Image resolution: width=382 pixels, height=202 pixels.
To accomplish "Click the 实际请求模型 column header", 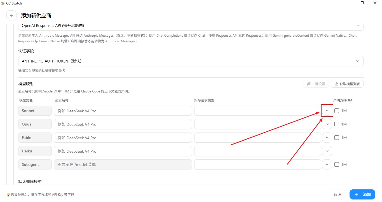I will click(204, 100).
